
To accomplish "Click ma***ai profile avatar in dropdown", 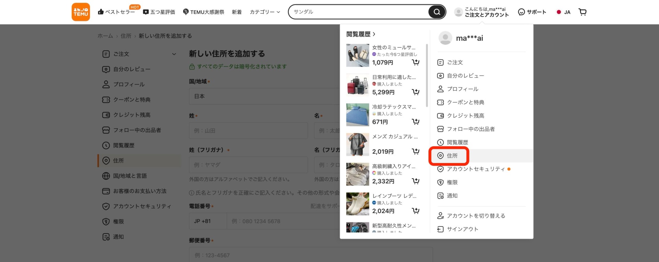I will coord(445,38).
